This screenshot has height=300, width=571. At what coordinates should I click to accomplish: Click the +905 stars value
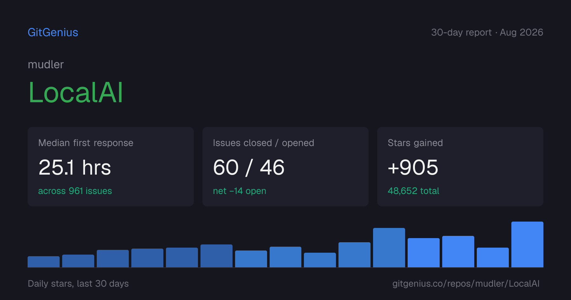tap(413, 167)
